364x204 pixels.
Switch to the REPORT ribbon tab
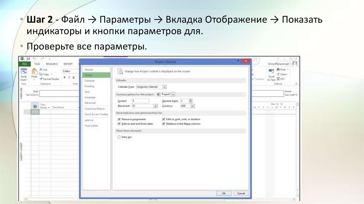68,64
